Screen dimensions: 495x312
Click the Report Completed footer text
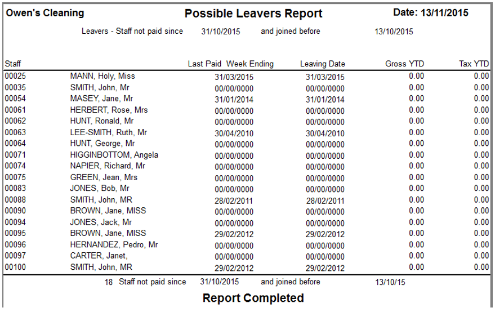click(253, 298)
